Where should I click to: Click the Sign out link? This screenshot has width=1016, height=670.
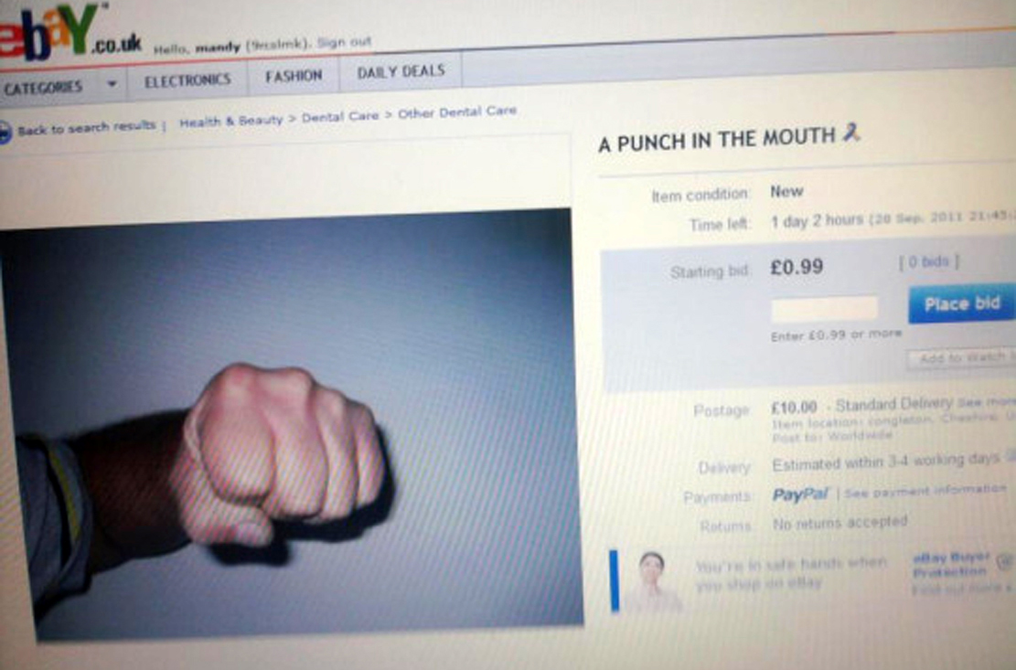point(344,42)
